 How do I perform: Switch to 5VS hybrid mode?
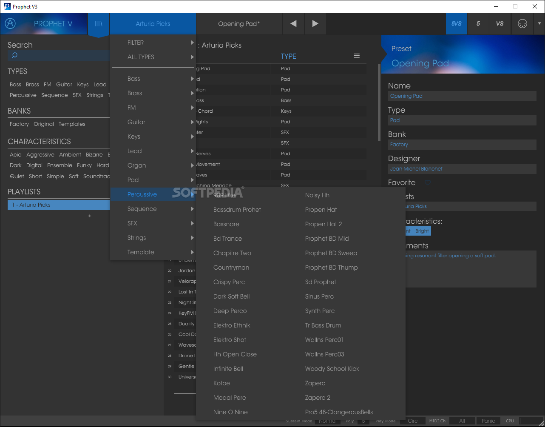(x=457, y=24)
